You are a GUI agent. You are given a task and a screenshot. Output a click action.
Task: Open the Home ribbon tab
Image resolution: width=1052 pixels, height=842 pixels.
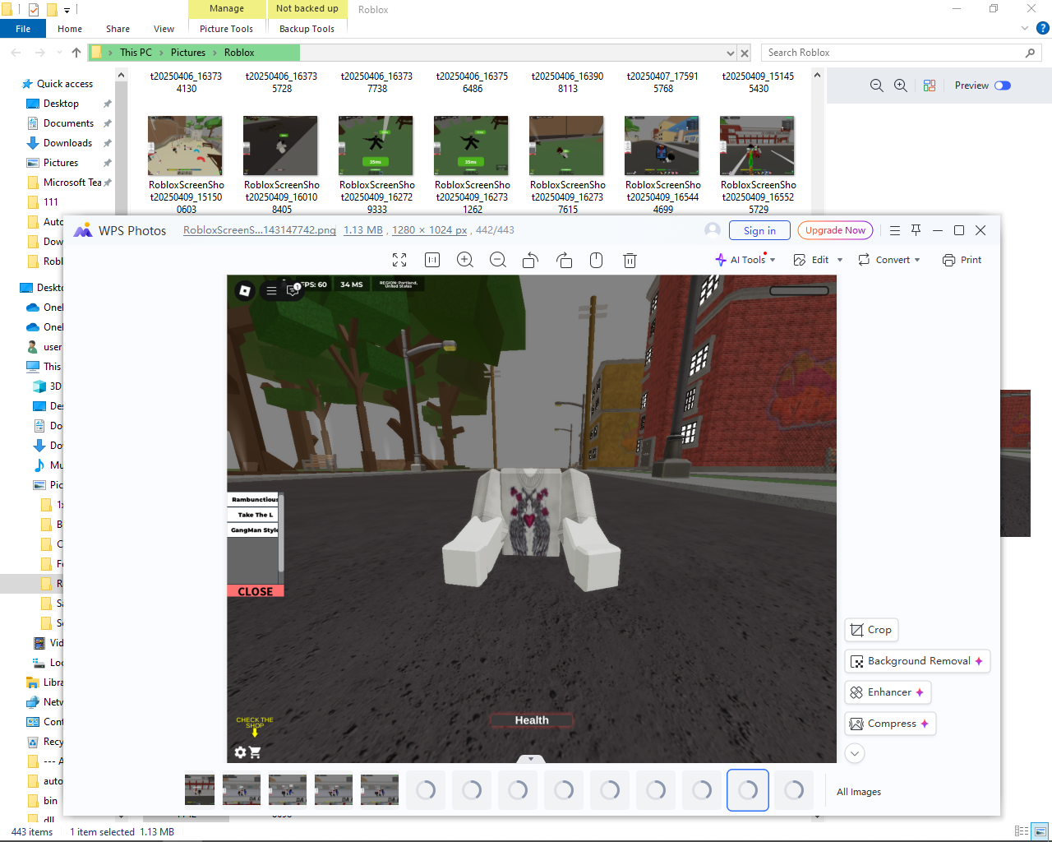[x=70, y=29]
